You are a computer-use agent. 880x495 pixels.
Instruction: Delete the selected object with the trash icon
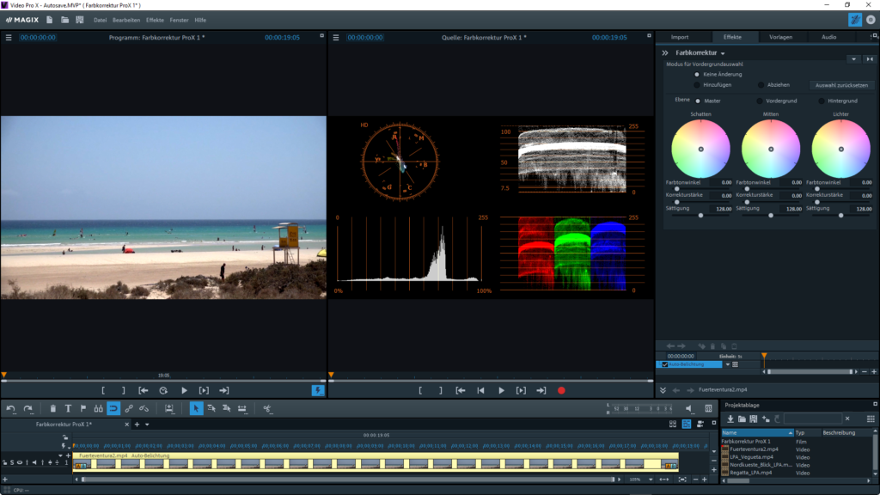[x=52, y=408]
